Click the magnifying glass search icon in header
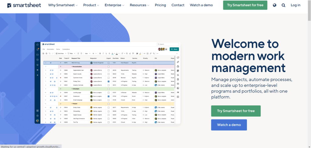This screenshot has width=311, height=148. 283,5
